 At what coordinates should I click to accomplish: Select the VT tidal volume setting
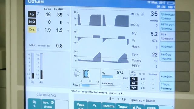pyautogui.click(x=95, y=106)
